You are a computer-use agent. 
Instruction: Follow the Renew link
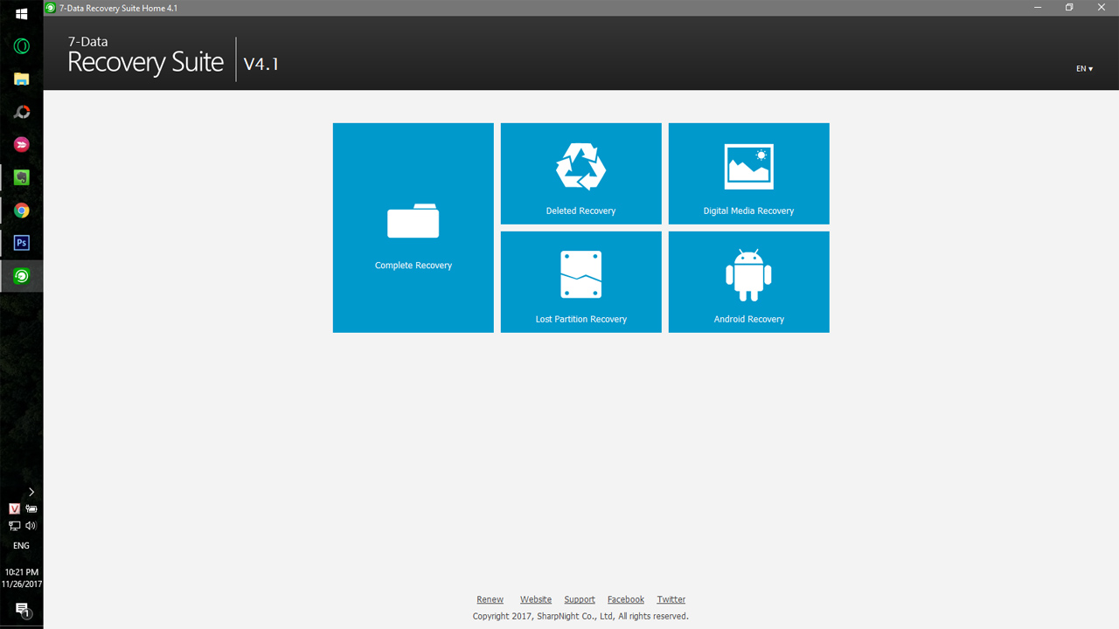[490, 599]
